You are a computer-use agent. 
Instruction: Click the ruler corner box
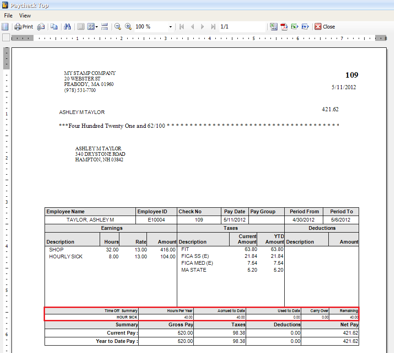coord(6,38)
